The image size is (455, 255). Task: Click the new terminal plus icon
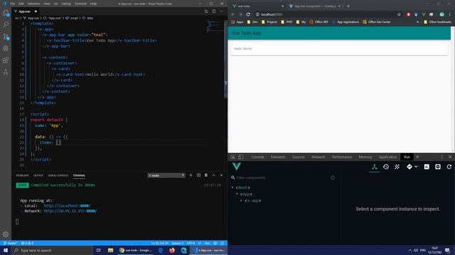[191, 175]
